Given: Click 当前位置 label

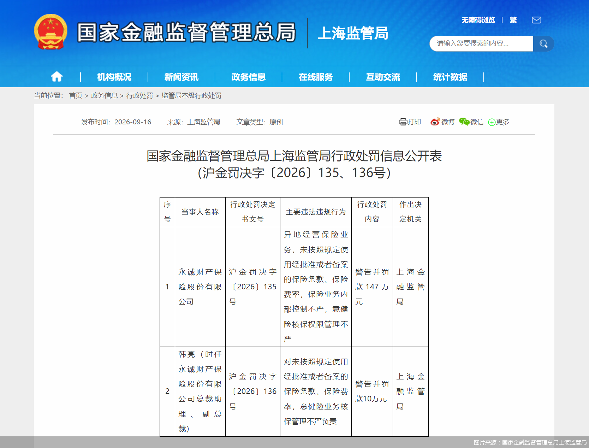Looking at the screenshot, I should coord(48,95).
